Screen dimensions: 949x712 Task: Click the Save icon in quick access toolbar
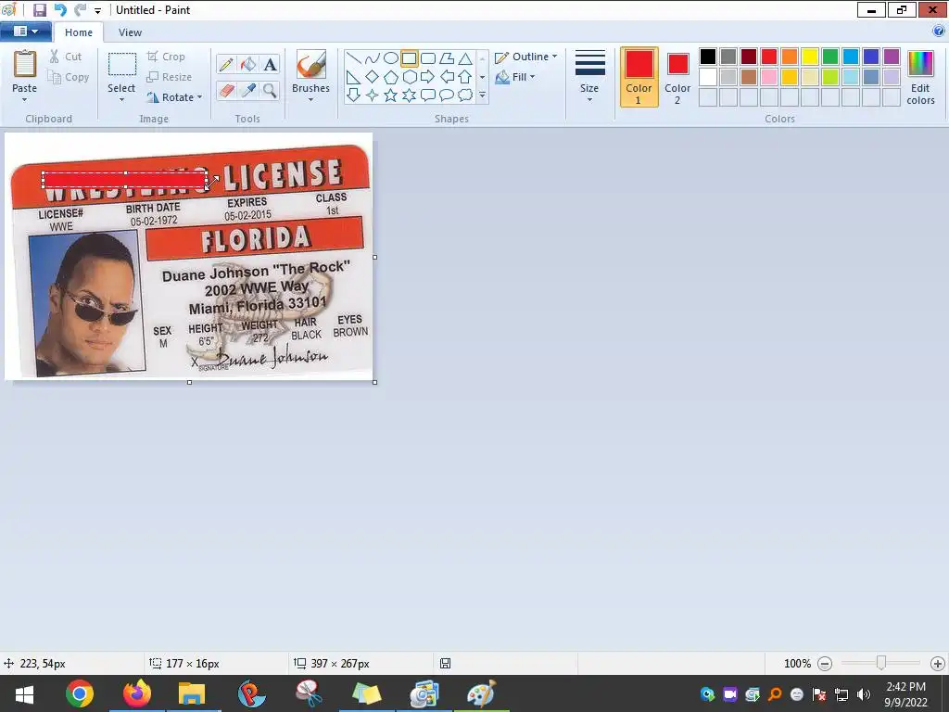[39, 9]
